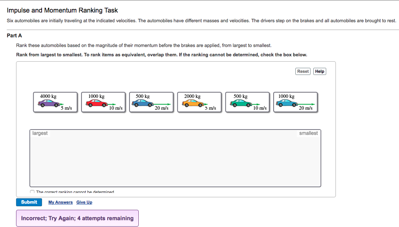Viewport: 399px width, 227px height.
Task: Submit your ranking answer
Action: coord(29,202)
